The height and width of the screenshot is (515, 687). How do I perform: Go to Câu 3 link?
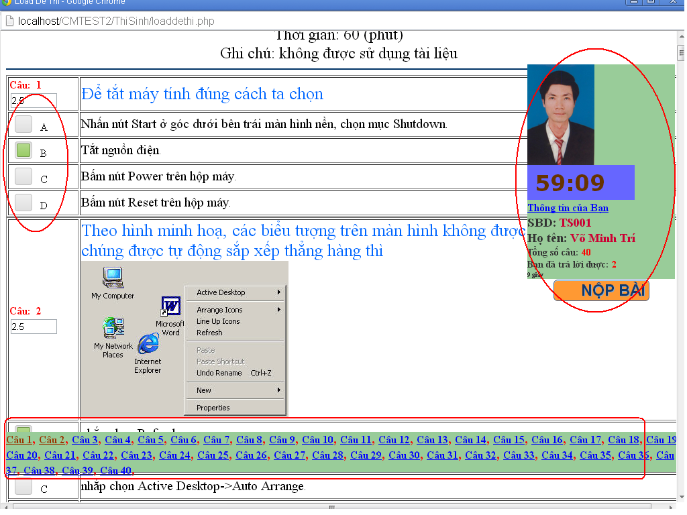pyautogui.click(x=85, y=440)
